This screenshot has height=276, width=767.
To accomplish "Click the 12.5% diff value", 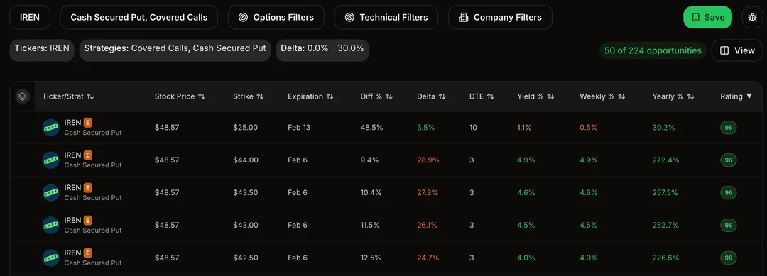I will (x=371, y=258).
